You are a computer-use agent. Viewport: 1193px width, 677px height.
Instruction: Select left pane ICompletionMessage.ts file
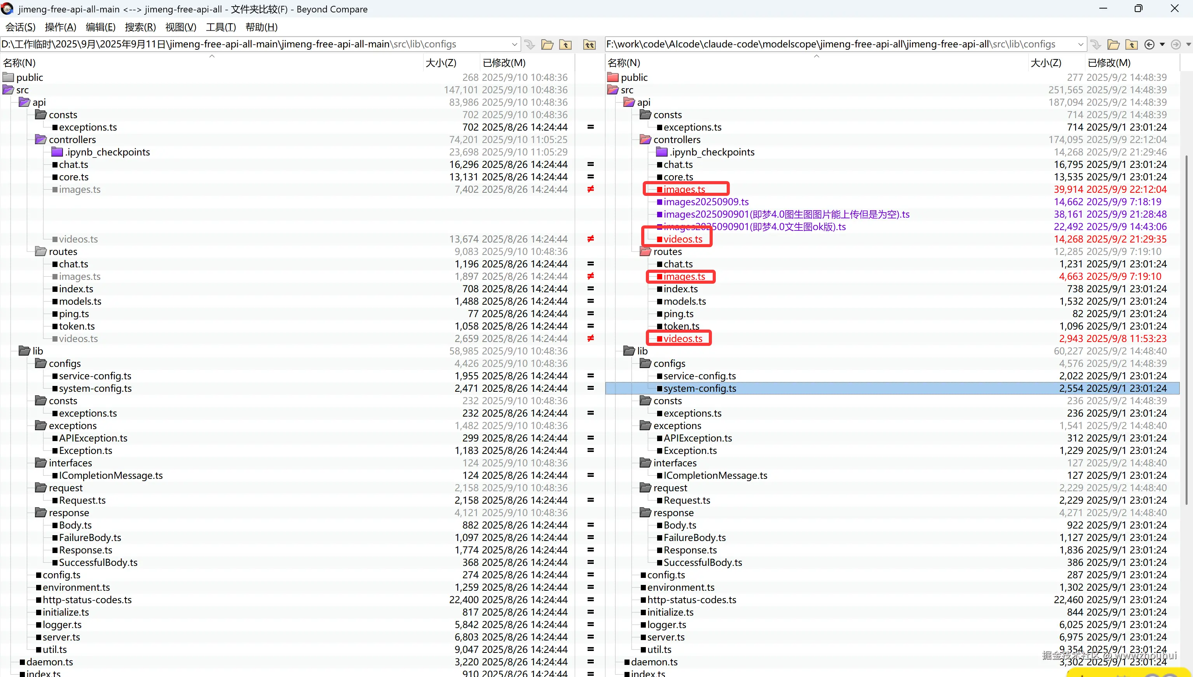[x=111, y=476]
